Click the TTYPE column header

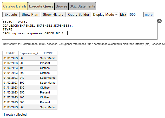pyautogui.click(x=48, y=53)
